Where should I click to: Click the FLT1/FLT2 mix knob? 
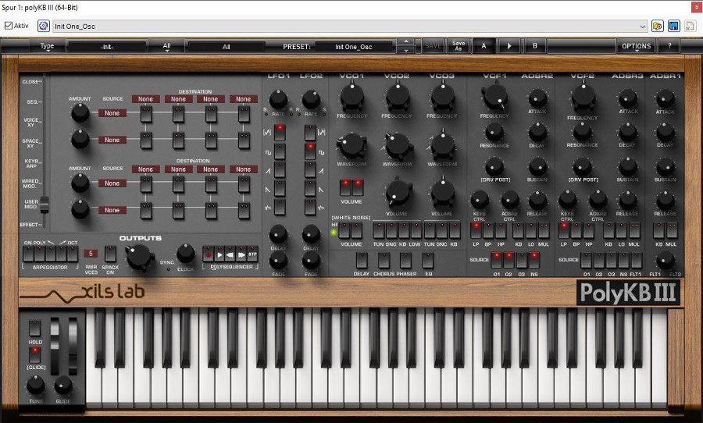point(666,261)
